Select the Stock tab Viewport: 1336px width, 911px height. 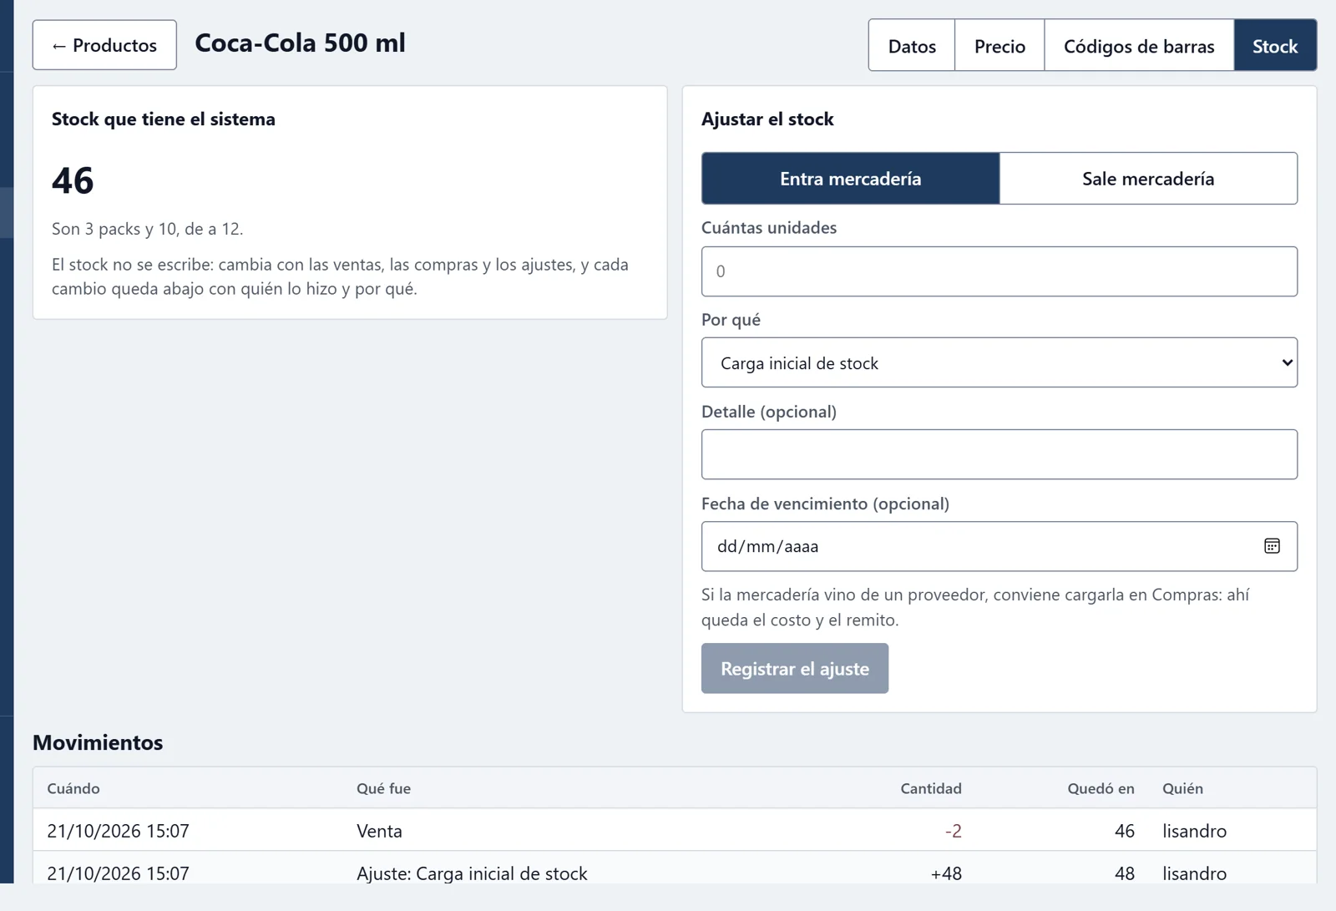(1275, 46)
